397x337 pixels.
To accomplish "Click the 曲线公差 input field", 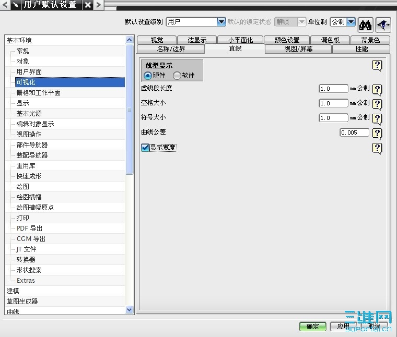I will pyautogui.click(x=355, y=133).
